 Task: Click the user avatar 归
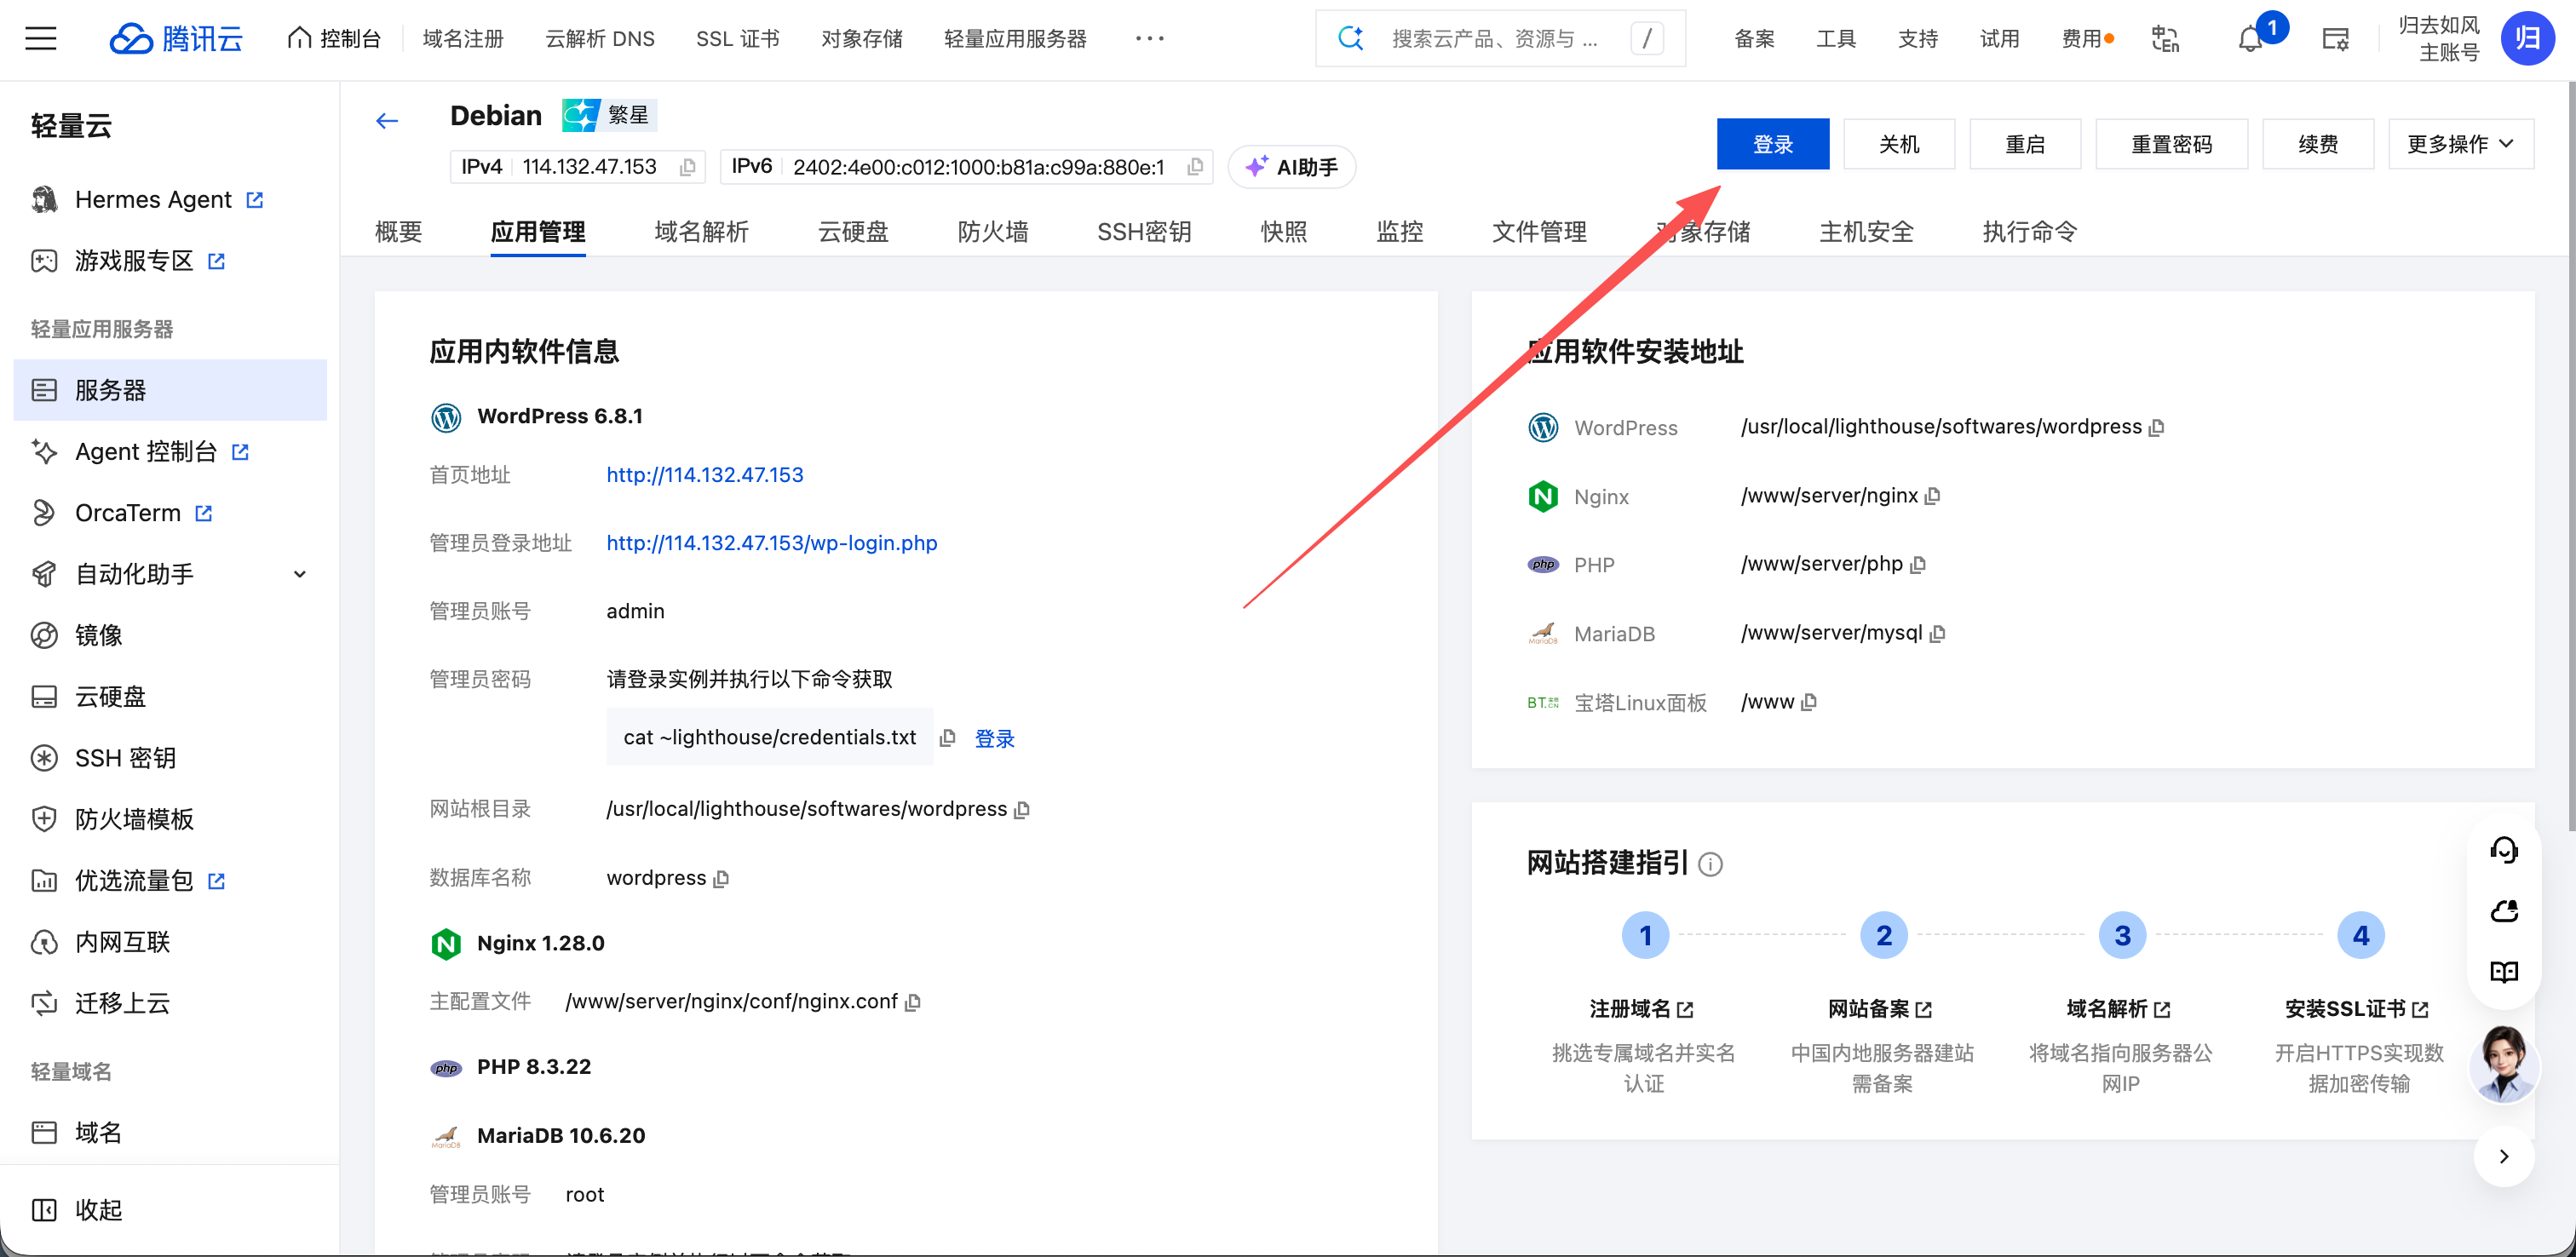pyautogui.click(x=2527, y=39)
